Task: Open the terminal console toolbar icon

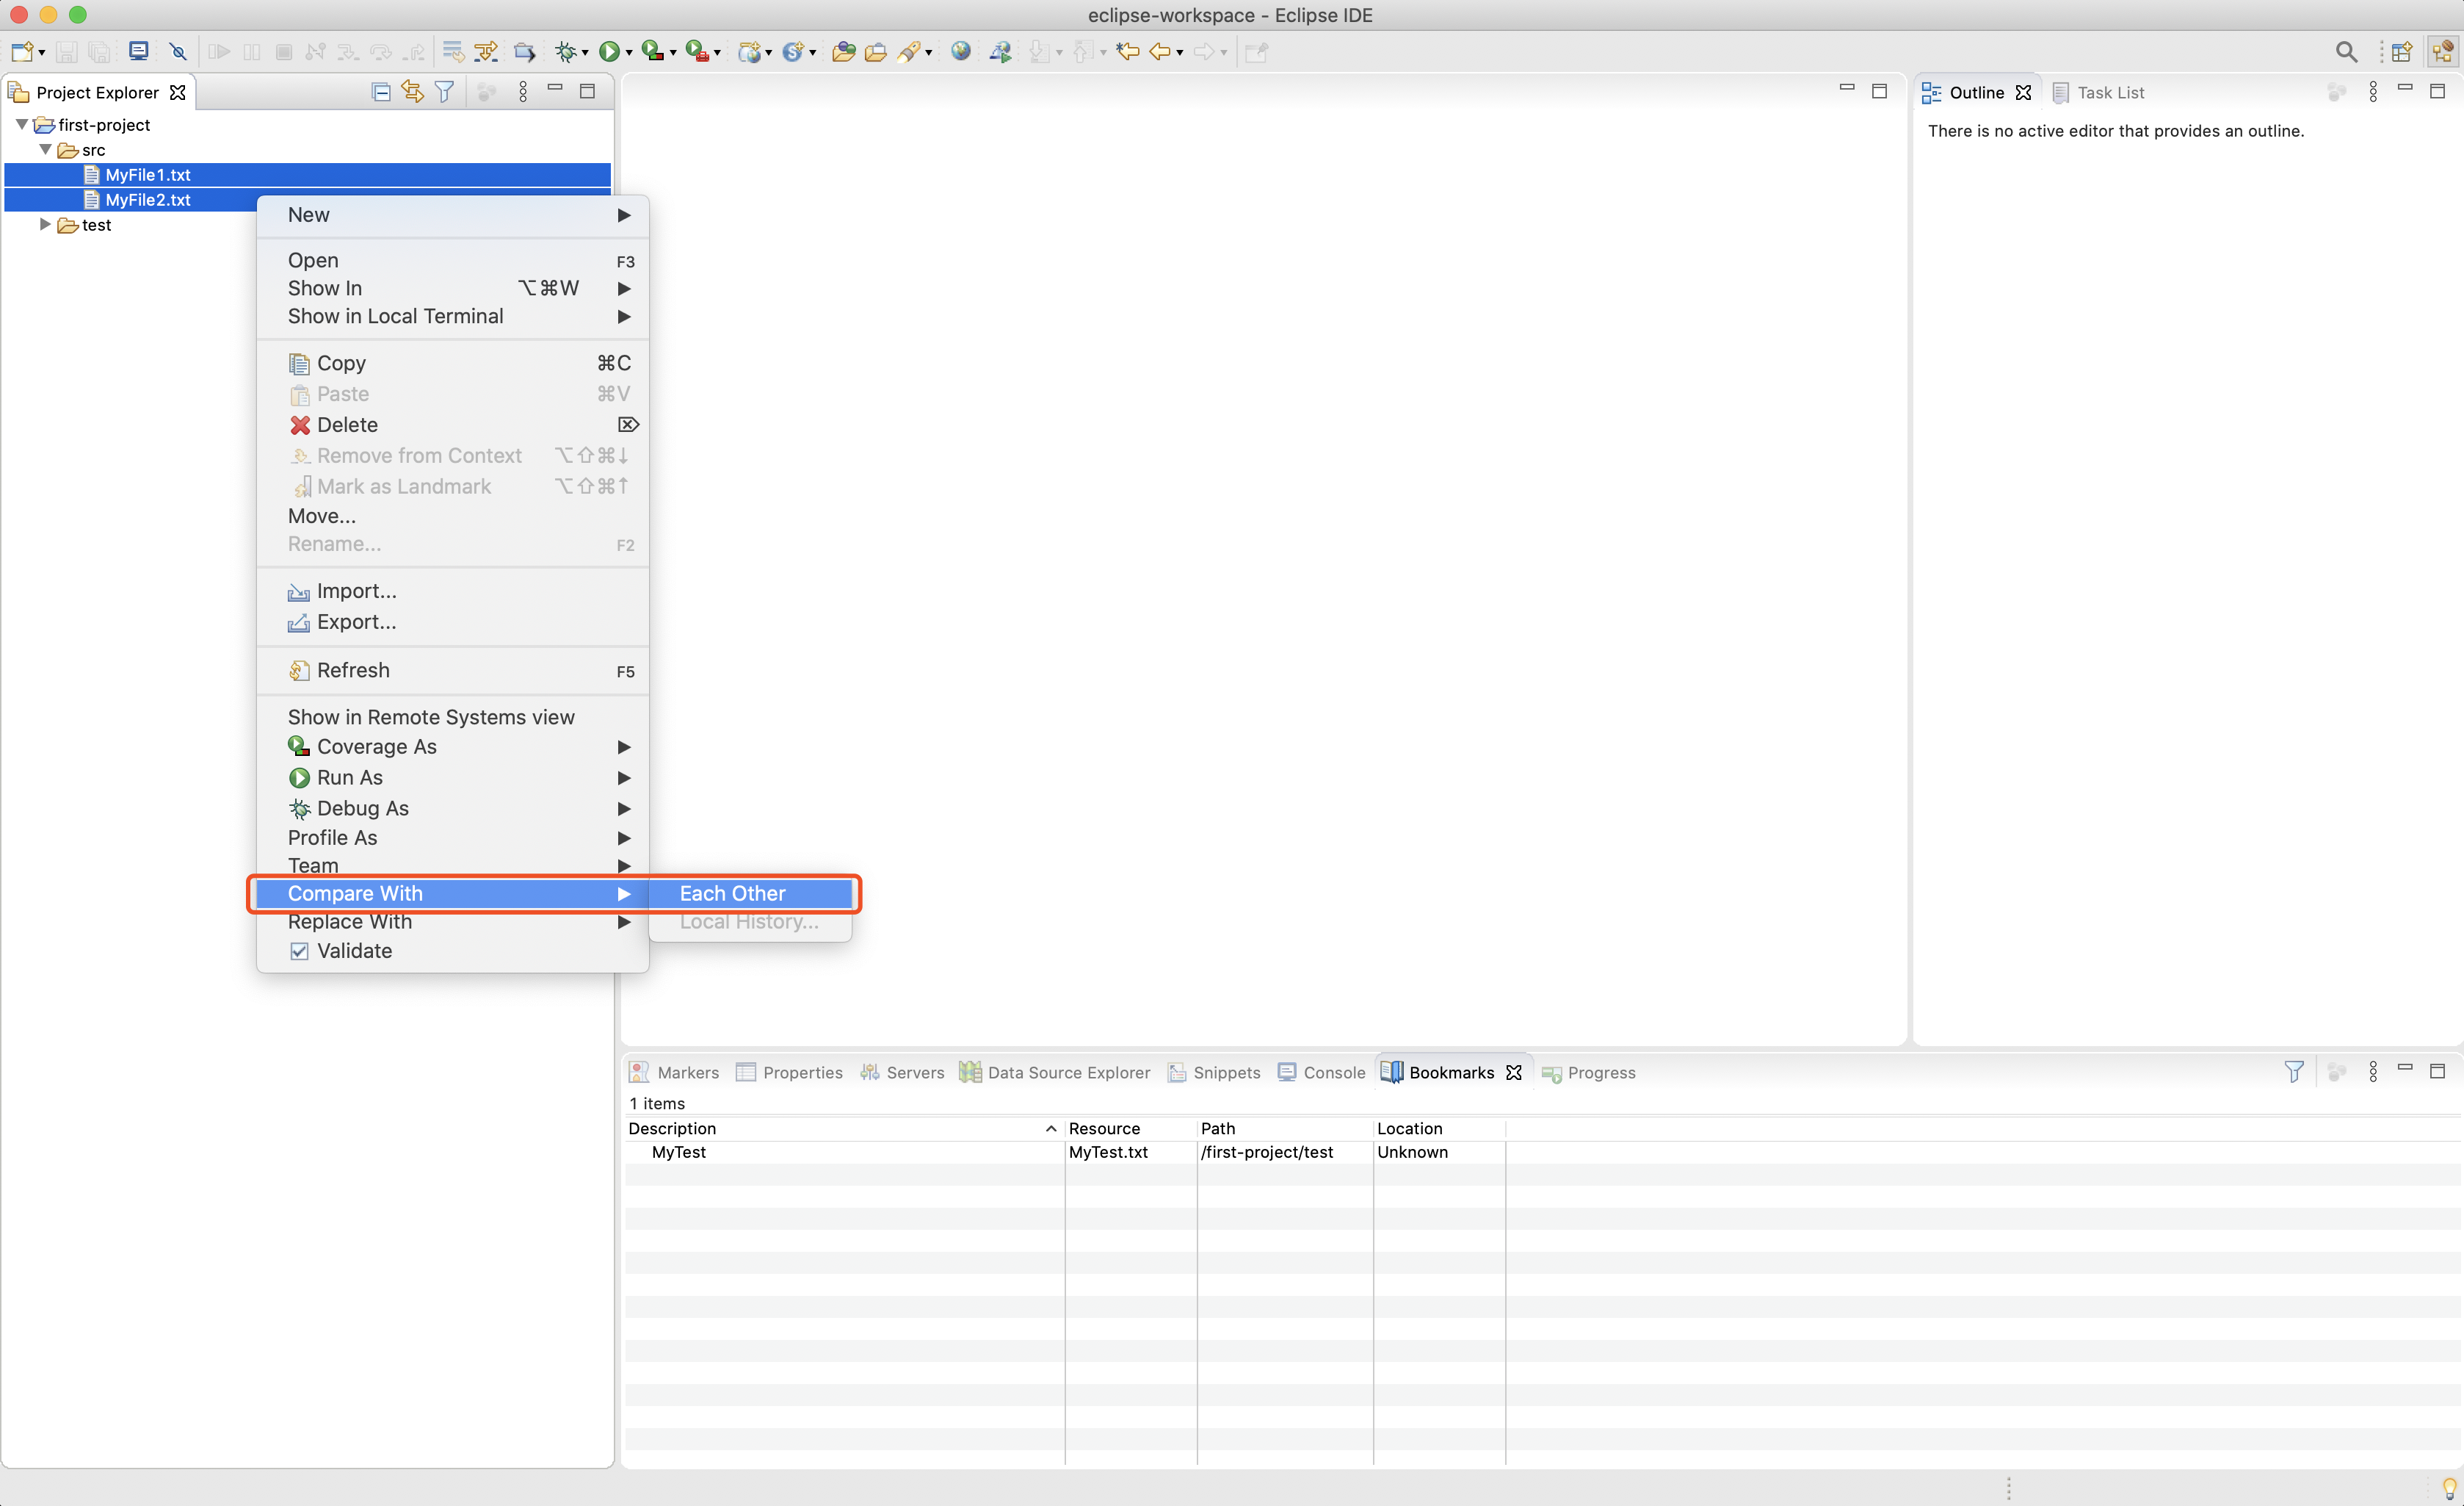Action: point(139,51)
